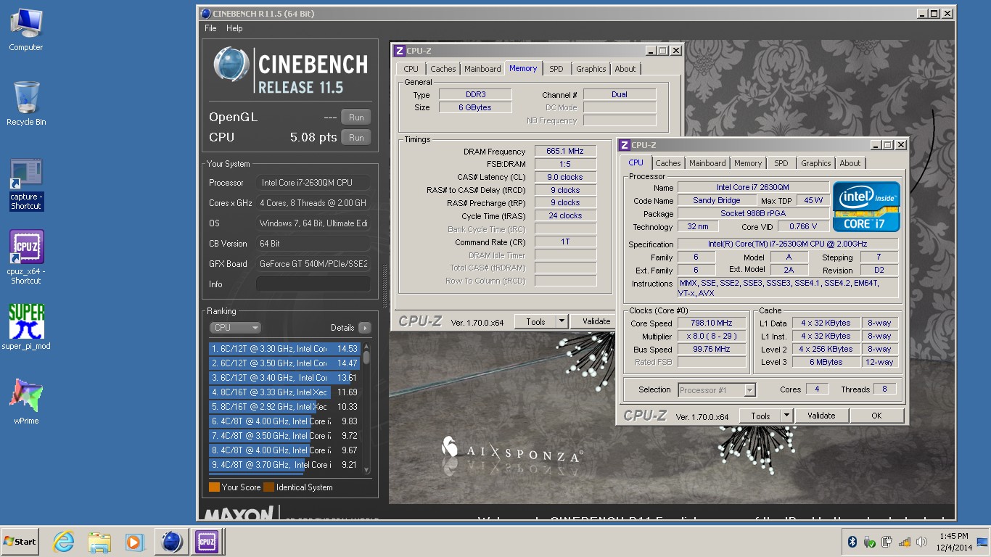
Task: Select SPD tab in back CPU-Z window
Action: 556,69
